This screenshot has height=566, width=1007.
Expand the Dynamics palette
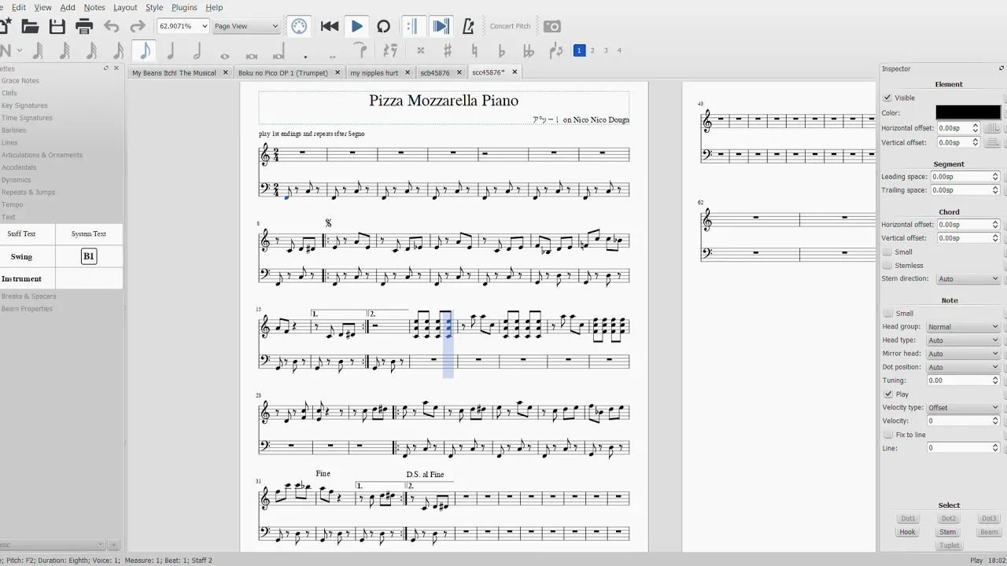pyautogui.click(x=17, y=180)
